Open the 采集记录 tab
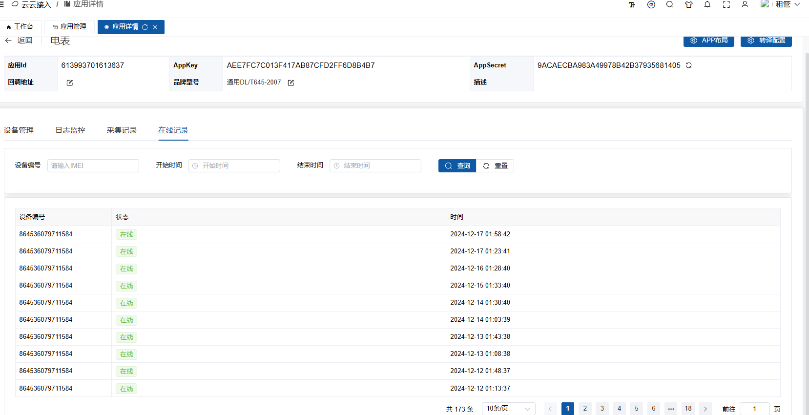Viewport: 809px width, 415px height. click(x=122, y=130)
